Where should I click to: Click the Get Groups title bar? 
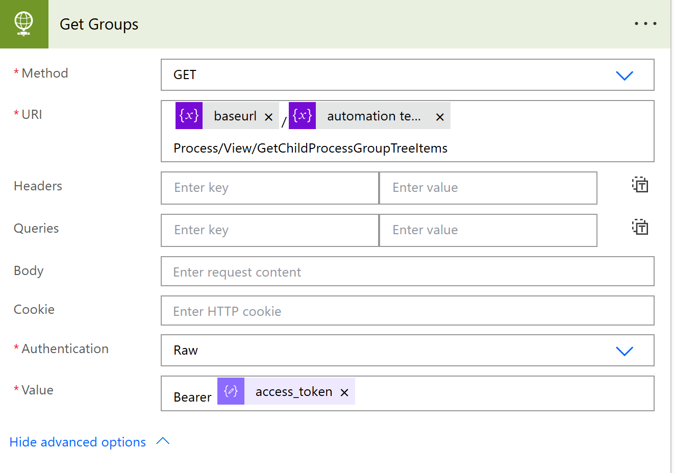98,24
